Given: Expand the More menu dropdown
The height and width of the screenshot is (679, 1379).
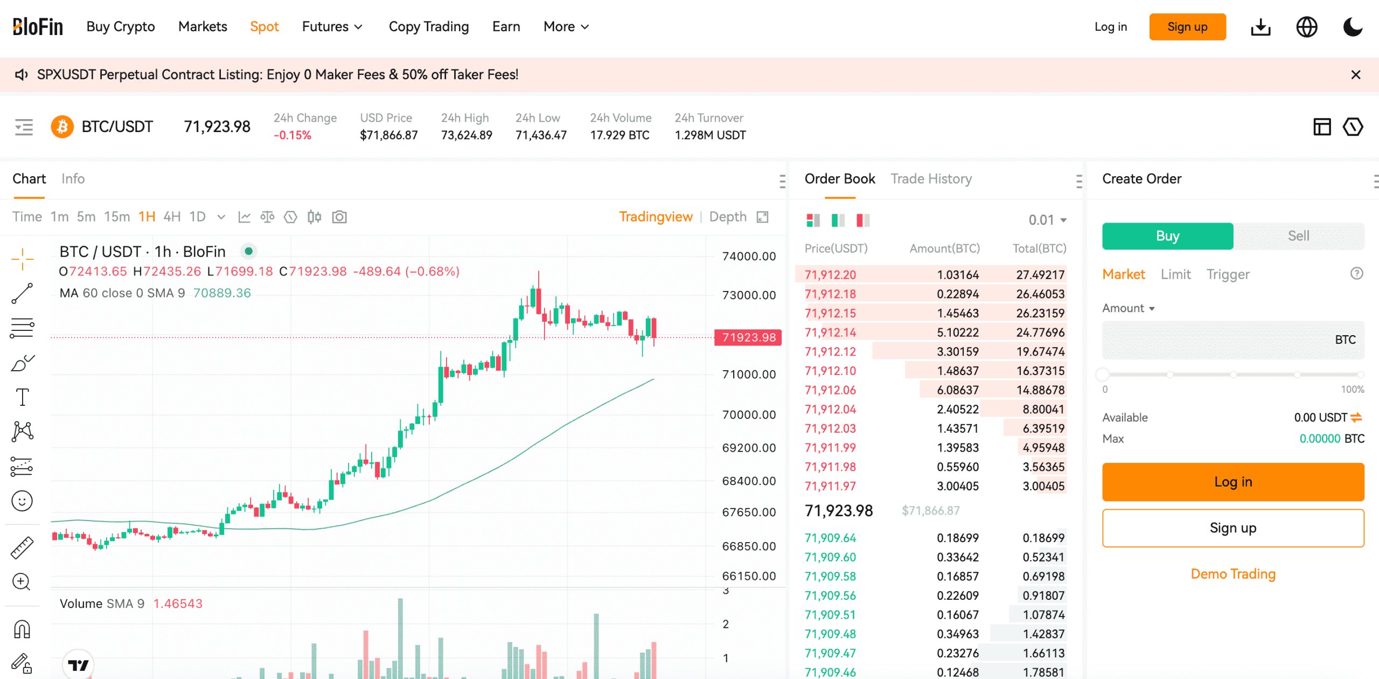Looking at the screenshot, I should pyautogui.click(x=566, y=27).
